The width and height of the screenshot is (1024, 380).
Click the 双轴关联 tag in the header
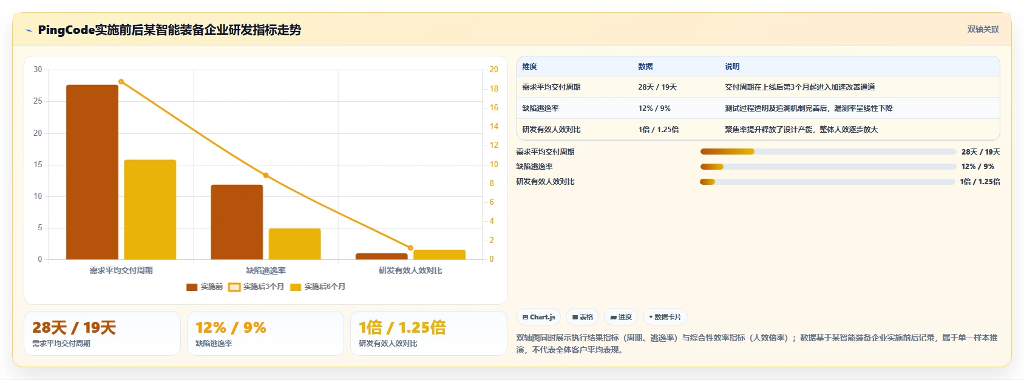click(x=983, y=29)
